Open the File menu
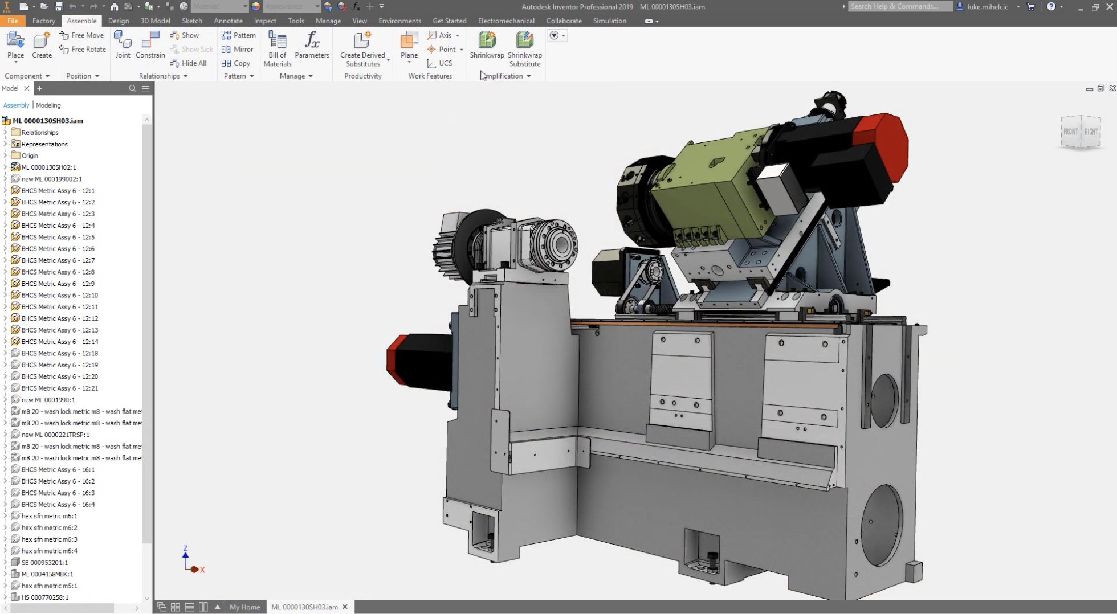 click(13, 21)
